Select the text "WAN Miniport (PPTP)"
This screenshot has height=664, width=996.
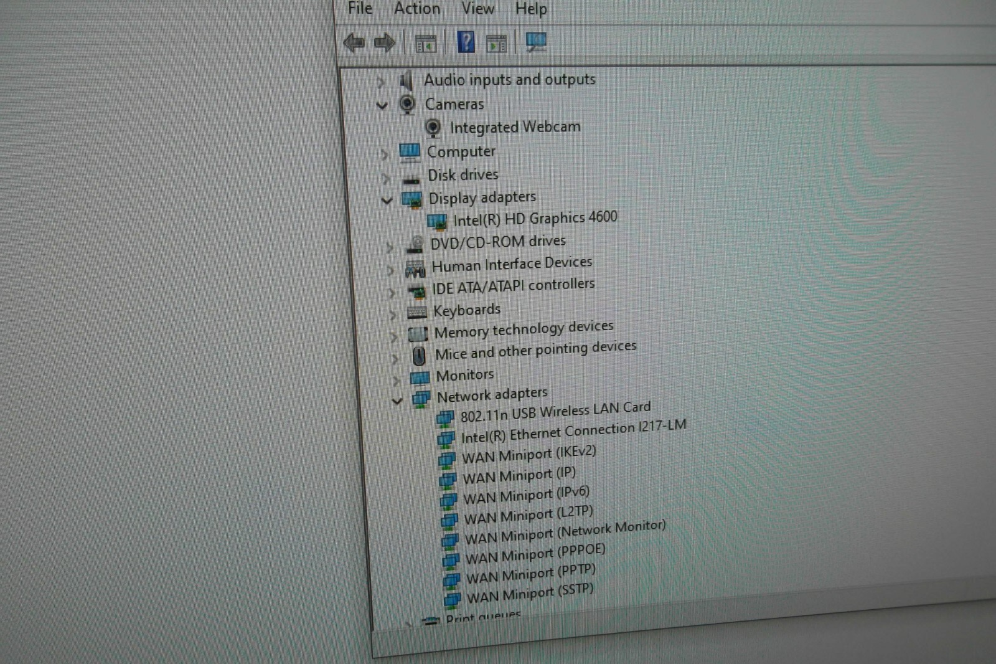pos(532,574)
